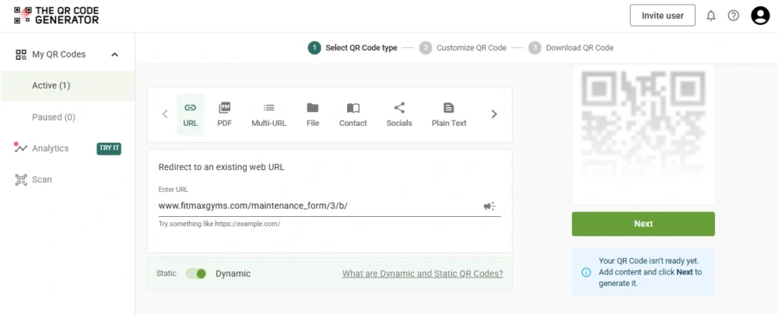Go to step 2 Customize QR Code
The height and width of the screenshot is (314, 778).
(x=463, y=48)
